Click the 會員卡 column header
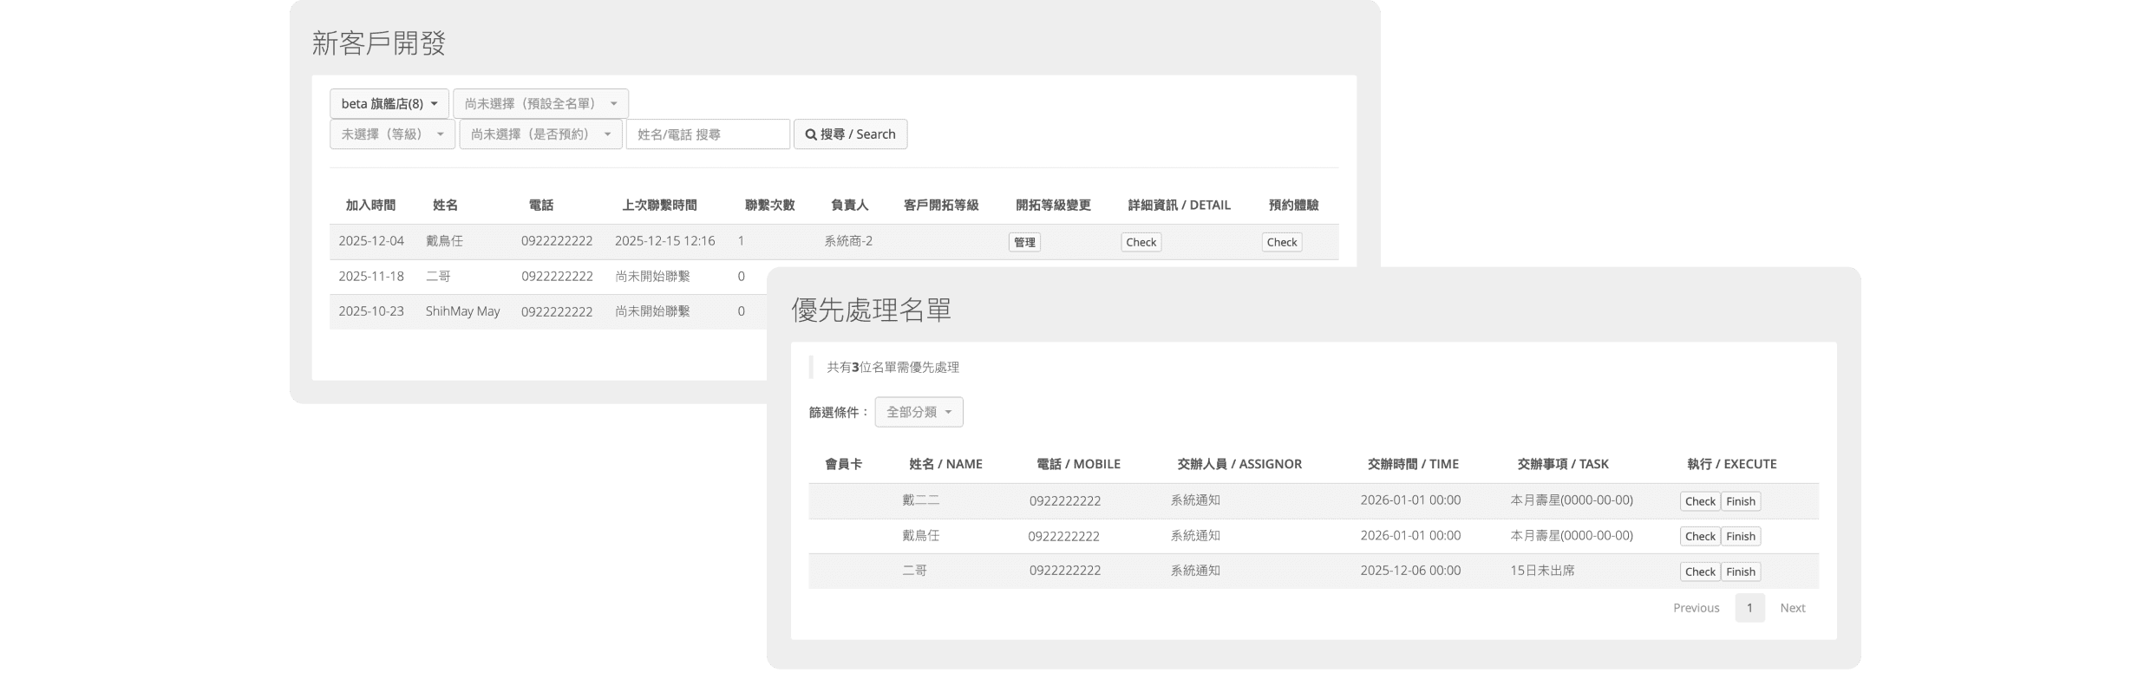The width and height of the screenshot is (2151, 673). coord(843,464)
